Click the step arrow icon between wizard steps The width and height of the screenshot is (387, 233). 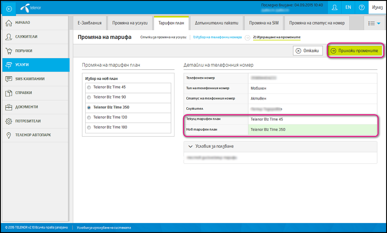pyautogui.click(x=247, y=37)
